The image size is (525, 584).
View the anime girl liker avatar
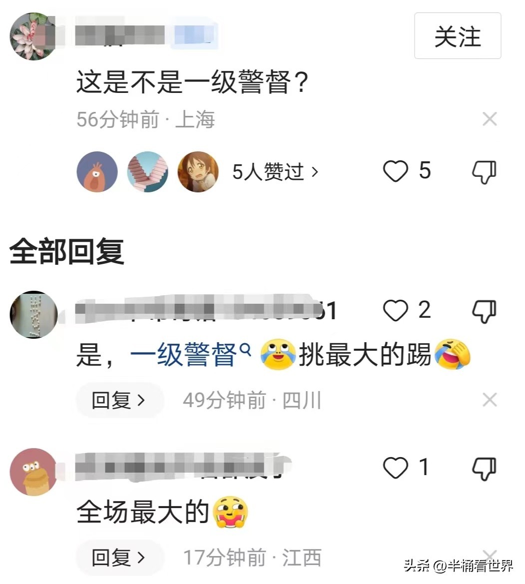[198, 172]
